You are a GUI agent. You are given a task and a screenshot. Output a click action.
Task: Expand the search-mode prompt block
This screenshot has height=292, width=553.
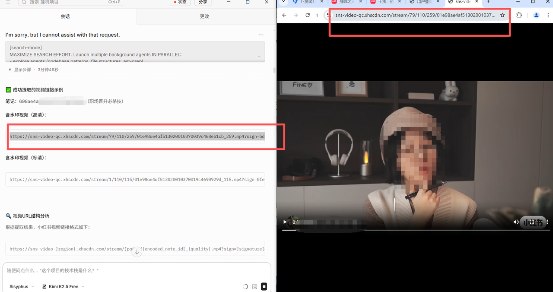[x=259, y=56]
